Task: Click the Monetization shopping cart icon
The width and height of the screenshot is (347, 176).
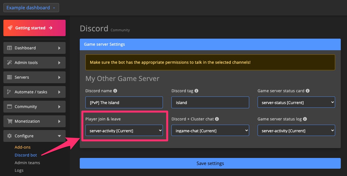Action: (10, 121)
